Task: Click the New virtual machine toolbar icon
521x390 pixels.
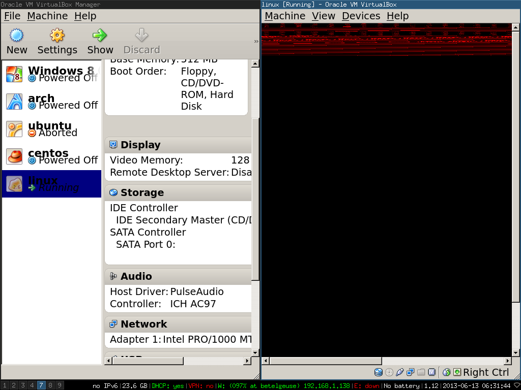Action: click(x=16, y=35)
